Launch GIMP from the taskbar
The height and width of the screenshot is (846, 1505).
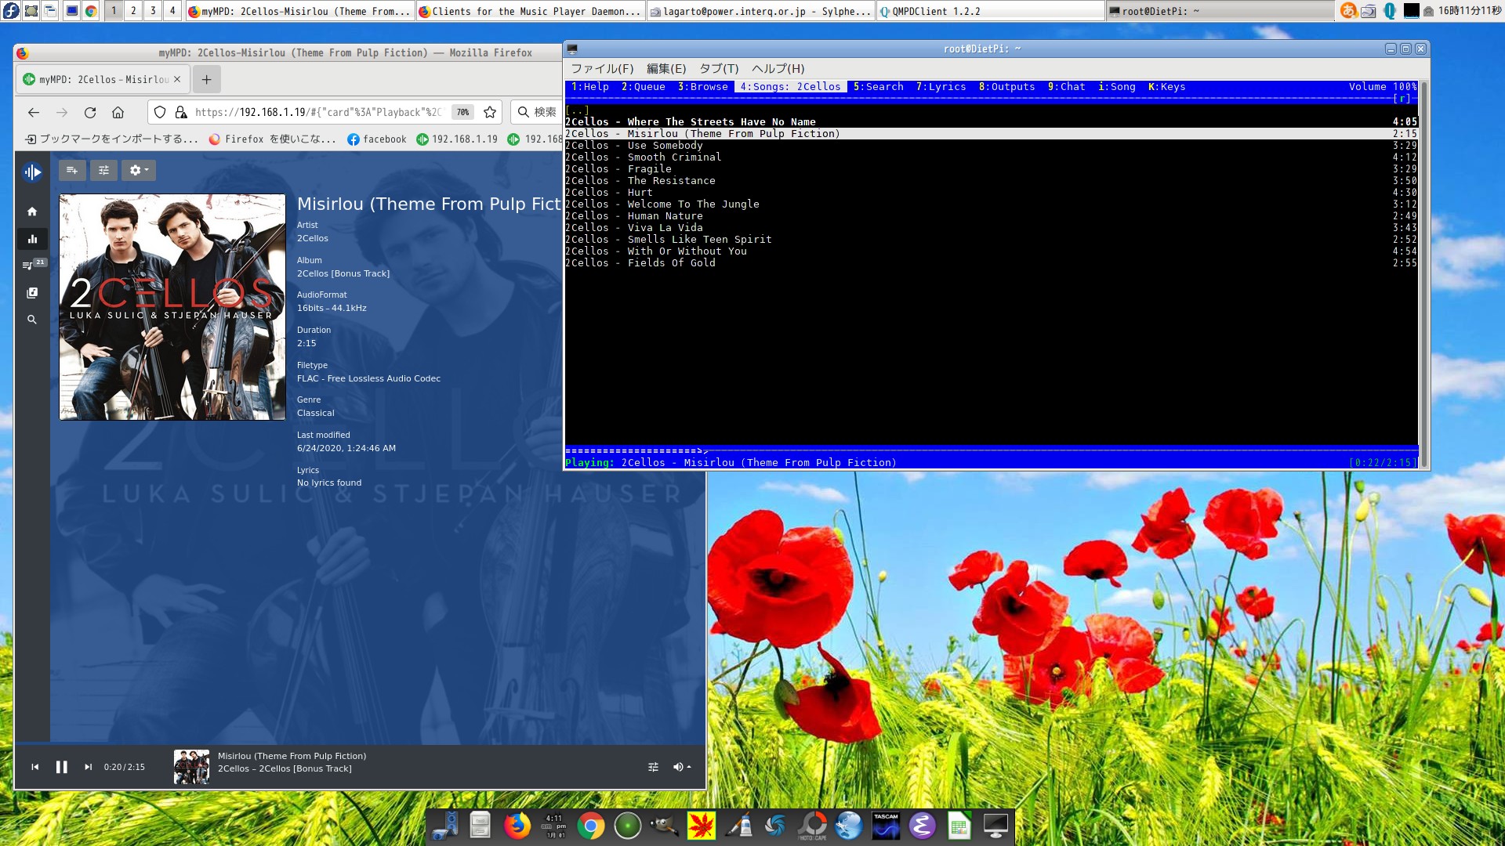tap(665, 825)
